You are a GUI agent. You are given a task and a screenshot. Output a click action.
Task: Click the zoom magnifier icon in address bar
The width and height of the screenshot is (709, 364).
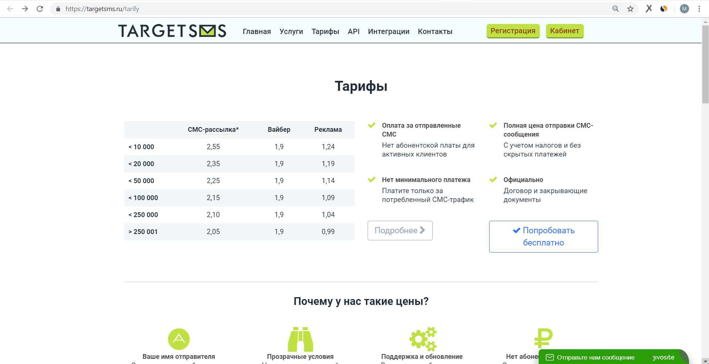click(616, 9)
